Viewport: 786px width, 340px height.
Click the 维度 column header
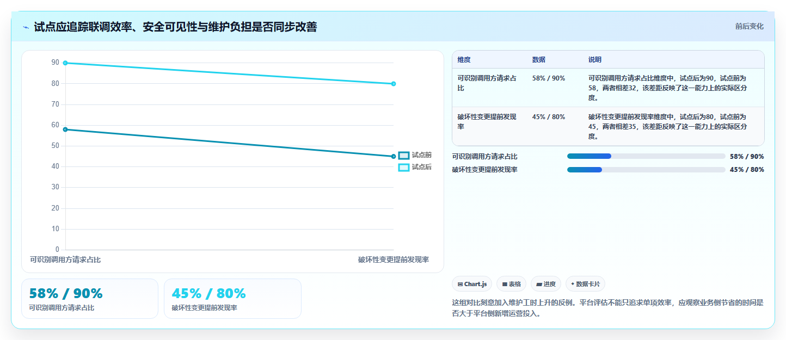tap(464, 60)
